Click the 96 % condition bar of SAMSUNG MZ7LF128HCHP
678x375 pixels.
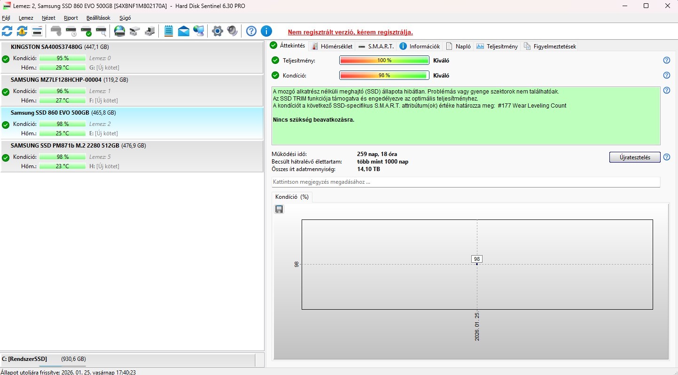[62, 91]
